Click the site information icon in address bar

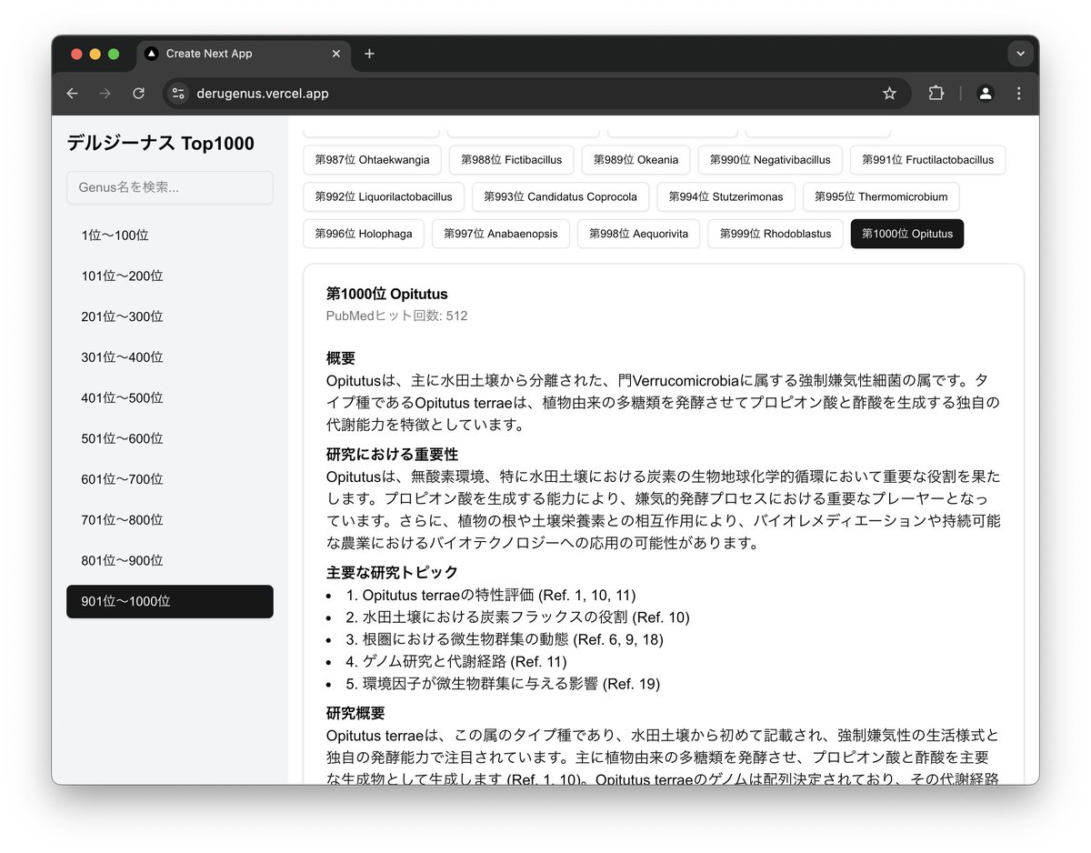click(177, 93)
